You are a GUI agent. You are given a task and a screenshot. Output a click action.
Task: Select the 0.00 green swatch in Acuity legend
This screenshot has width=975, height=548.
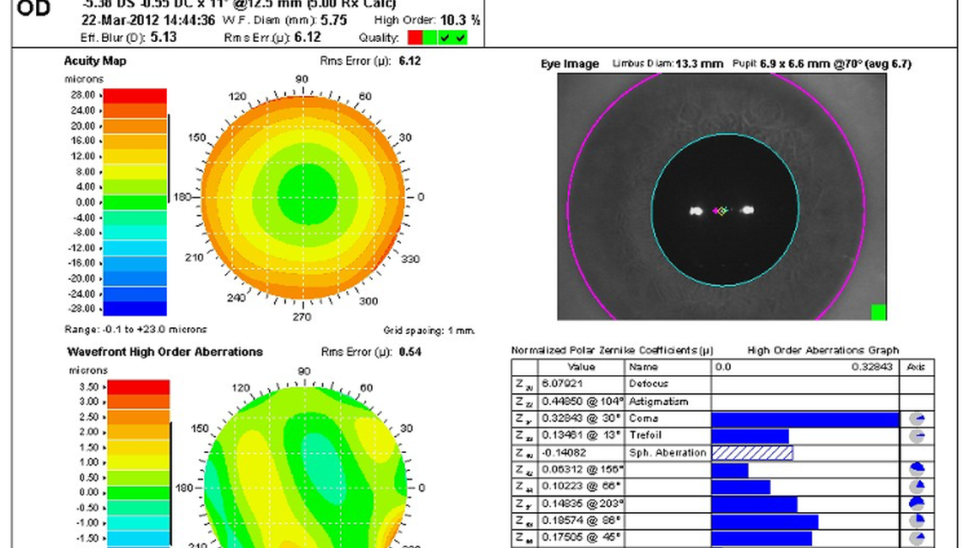(135, 203)
